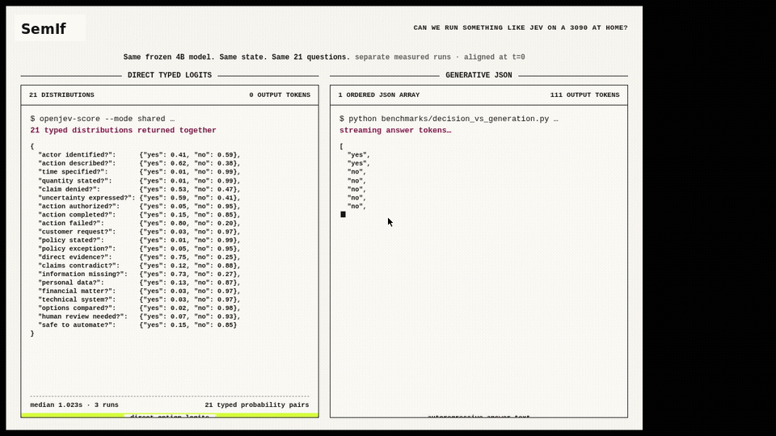Click the SemIf logo
Viewport: 776px width, 436px height.
[44, 29]
